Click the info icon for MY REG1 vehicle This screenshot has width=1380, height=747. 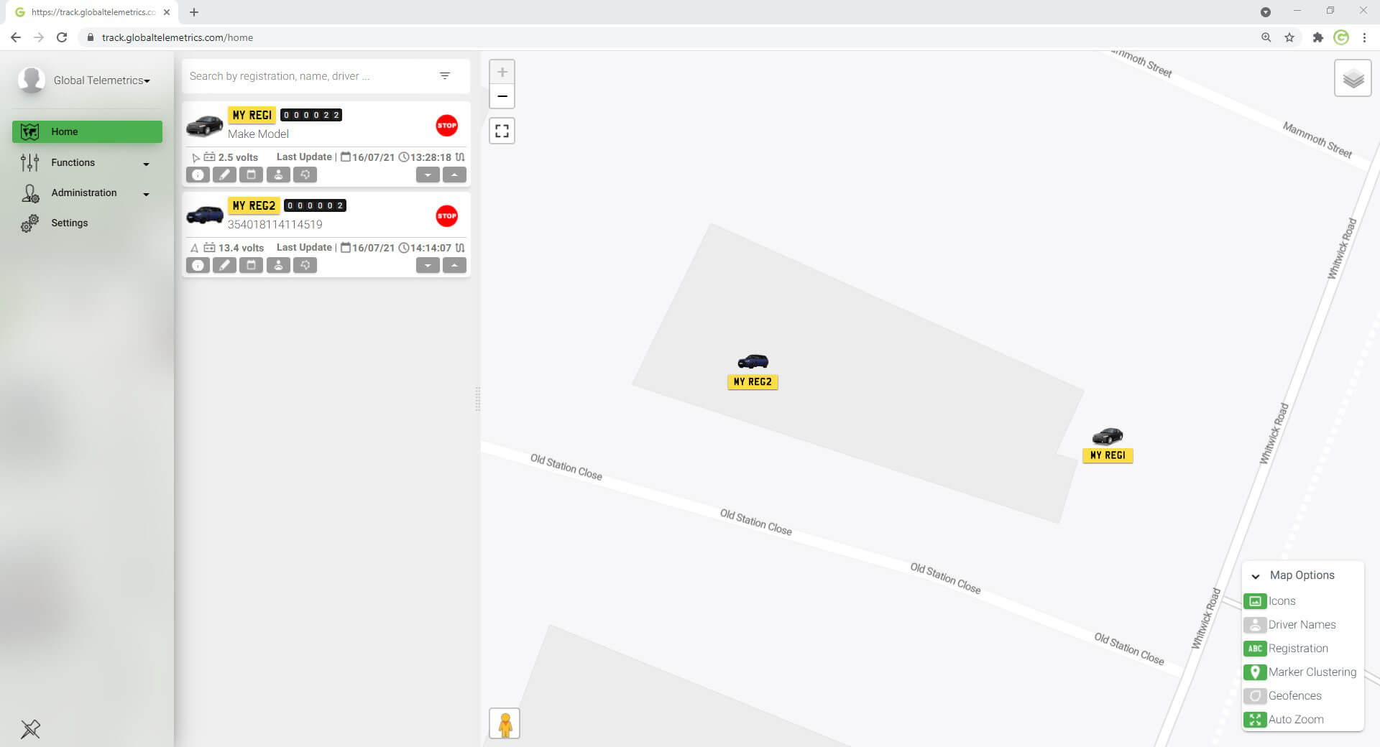[x=198, y=175]
